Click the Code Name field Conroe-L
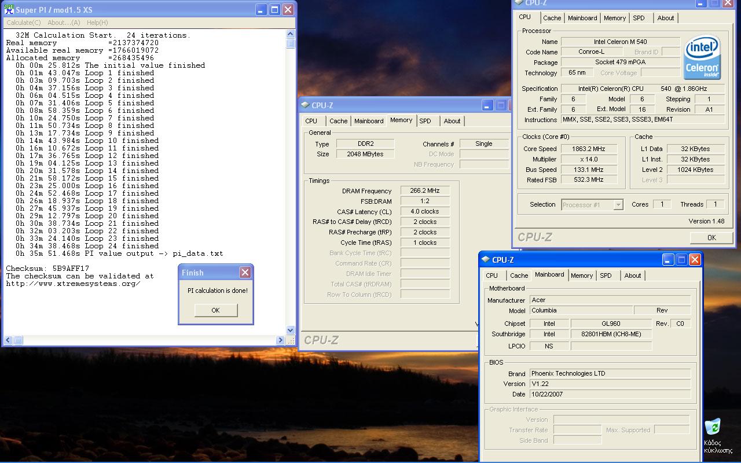Viewport: 741px width, 463px height. click(592, 52)
